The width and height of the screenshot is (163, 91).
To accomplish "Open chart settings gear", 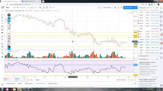I will 115,8.
